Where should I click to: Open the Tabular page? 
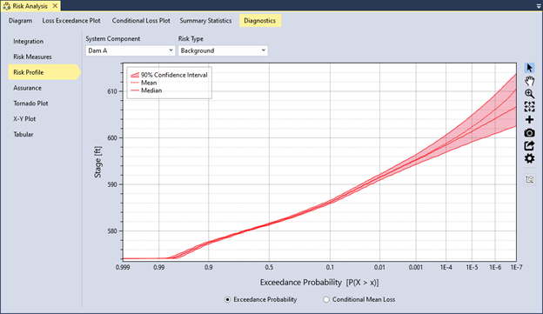(23, 134)
